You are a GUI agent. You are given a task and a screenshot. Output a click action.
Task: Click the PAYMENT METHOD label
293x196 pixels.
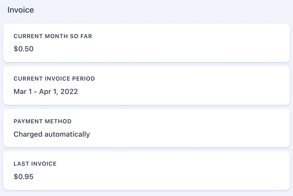[43, 121]
